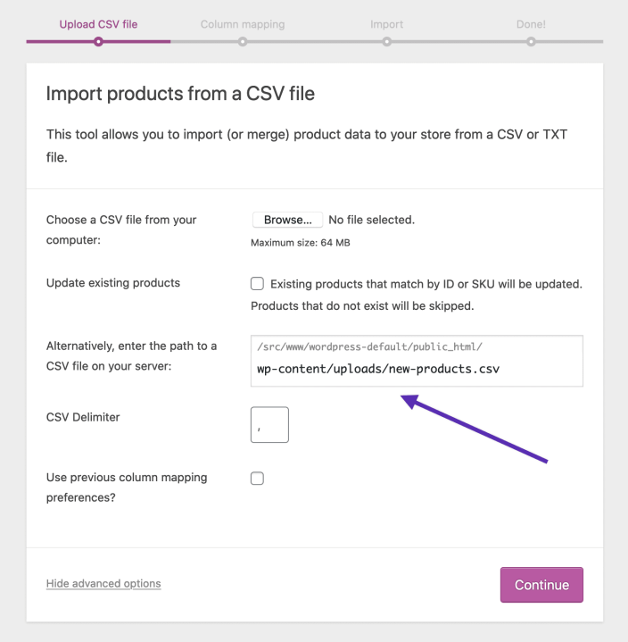Enable the Update existing products checkbox

click(258, 284)
